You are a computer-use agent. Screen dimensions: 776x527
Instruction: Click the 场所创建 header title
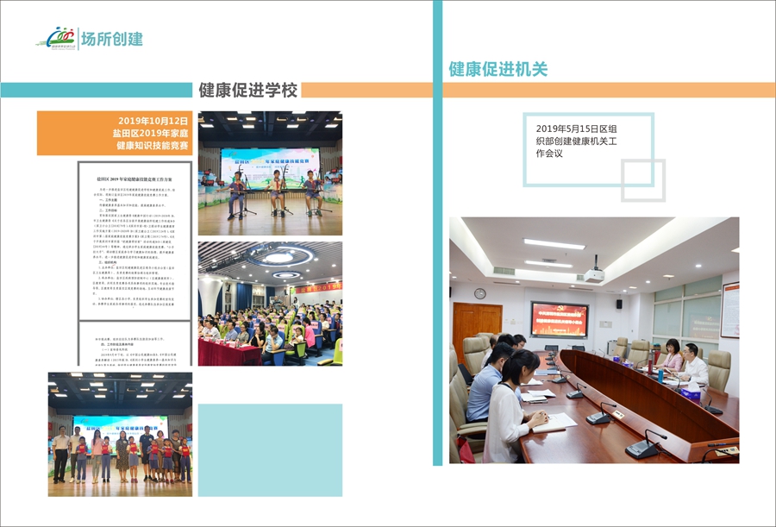point(111,39)
